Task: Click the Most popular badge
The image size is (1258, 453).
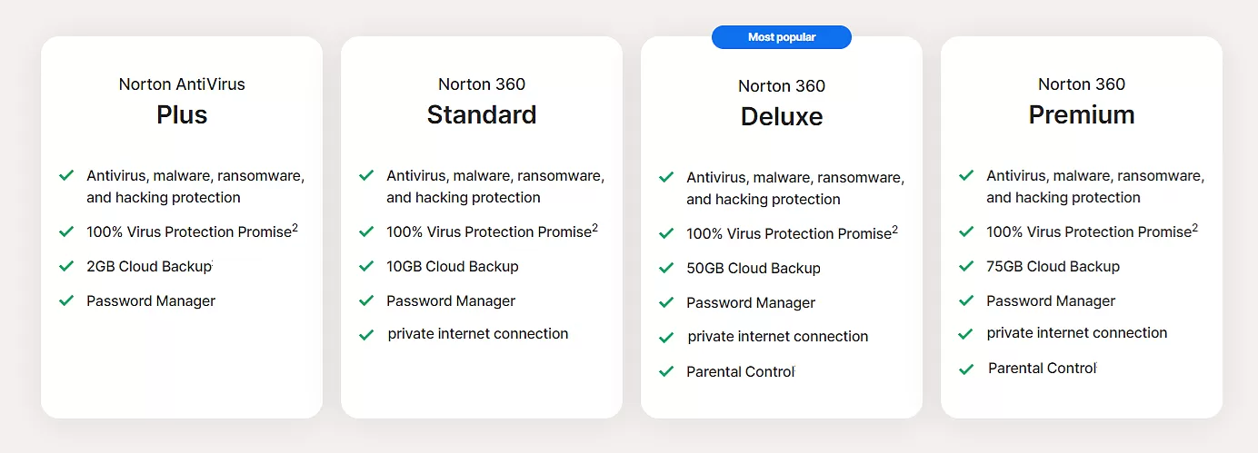Action: click(782, 37)
